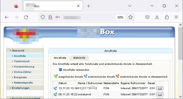This screenshot has width=183, height=99.
Task: Select the Anrufliste tab
Action: tap(60, 58)
